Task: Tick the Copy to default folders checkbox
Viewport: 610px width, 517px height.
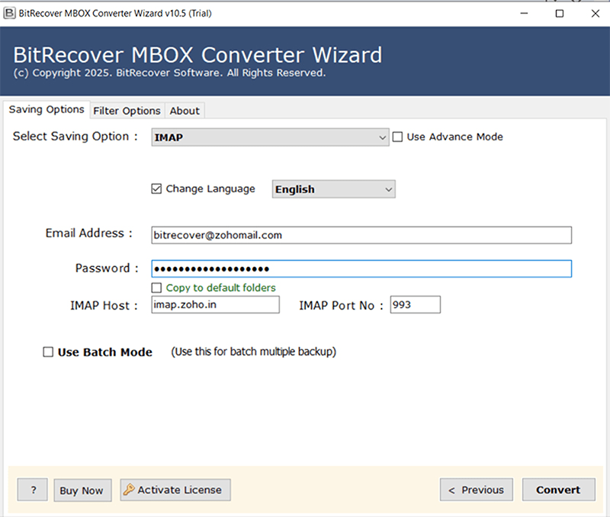Action: pyautogui.click(x=156, y=287)
